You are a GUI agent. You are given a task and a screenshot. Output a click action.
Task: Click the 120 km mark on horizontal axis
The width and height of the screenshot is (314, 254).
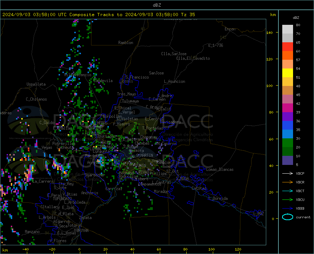click(x=238, y=249)
